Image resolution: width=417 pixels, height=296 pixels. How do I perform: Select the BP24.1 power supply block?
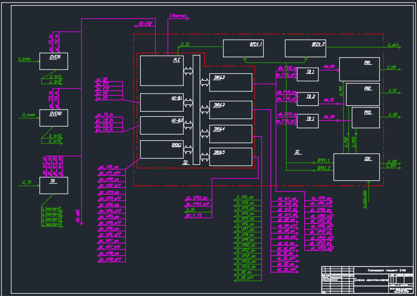pos(243,49)
